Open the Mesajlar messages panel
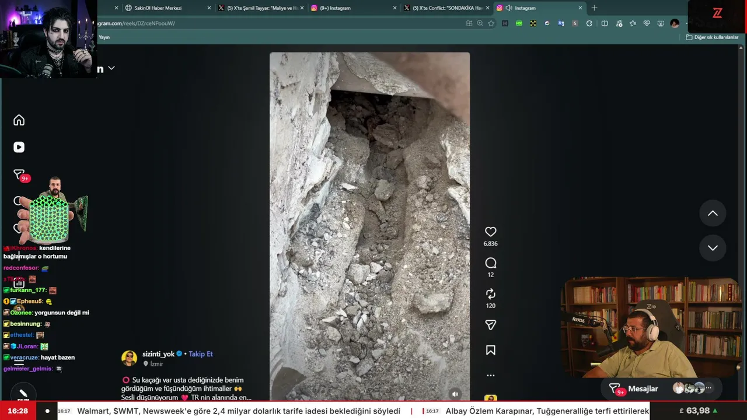Image resolution: width=747 pixels, height=420 pixels. [x=661, y=388]
